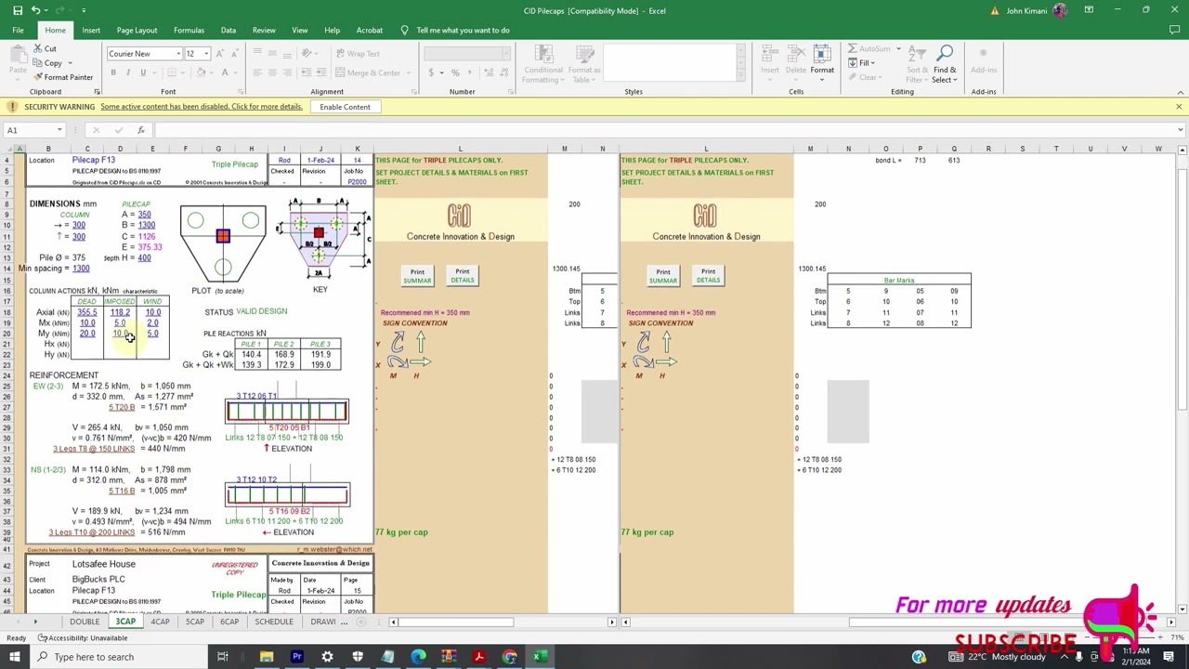The image size is (1189, 669).
Task: Open Adobe Premiere Pro from taskbar
Action: tap(297, 657)
